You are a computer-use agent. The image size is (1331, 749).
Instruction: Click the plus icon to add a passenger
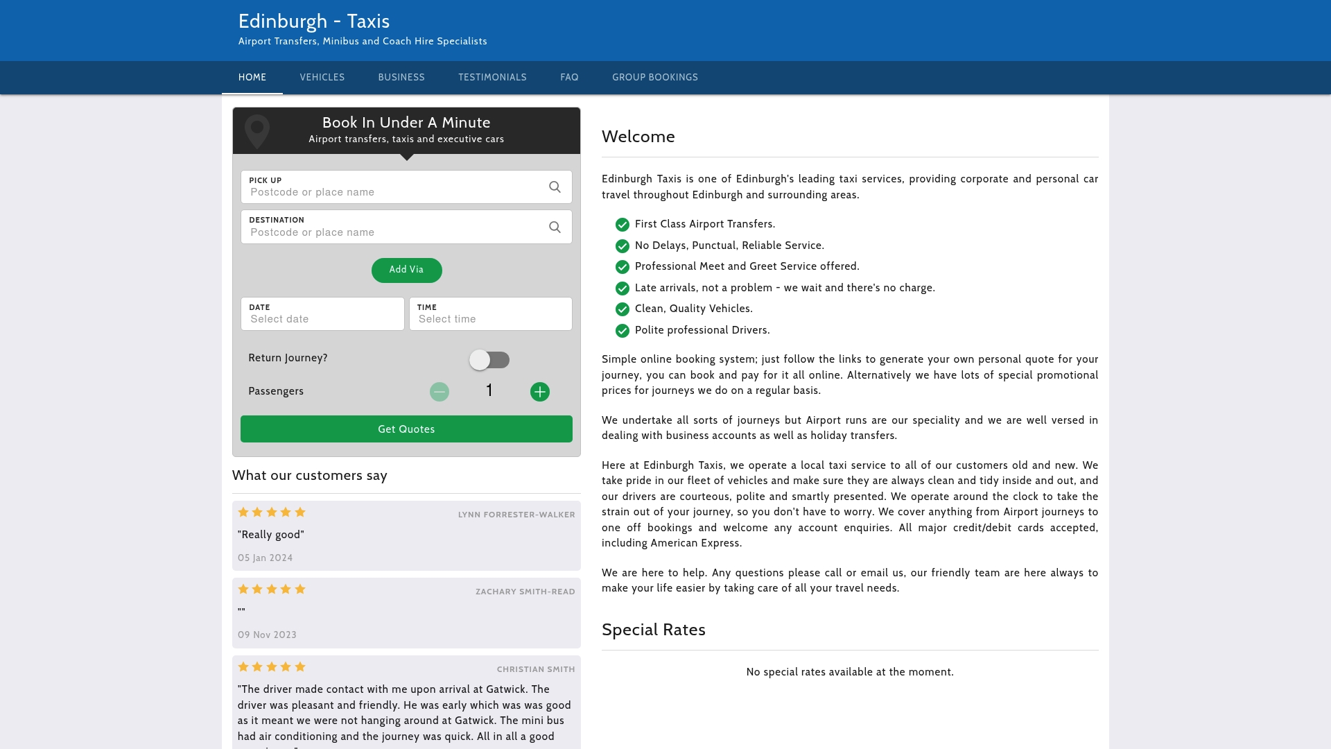pyautogui.click(x=540, y=391)
